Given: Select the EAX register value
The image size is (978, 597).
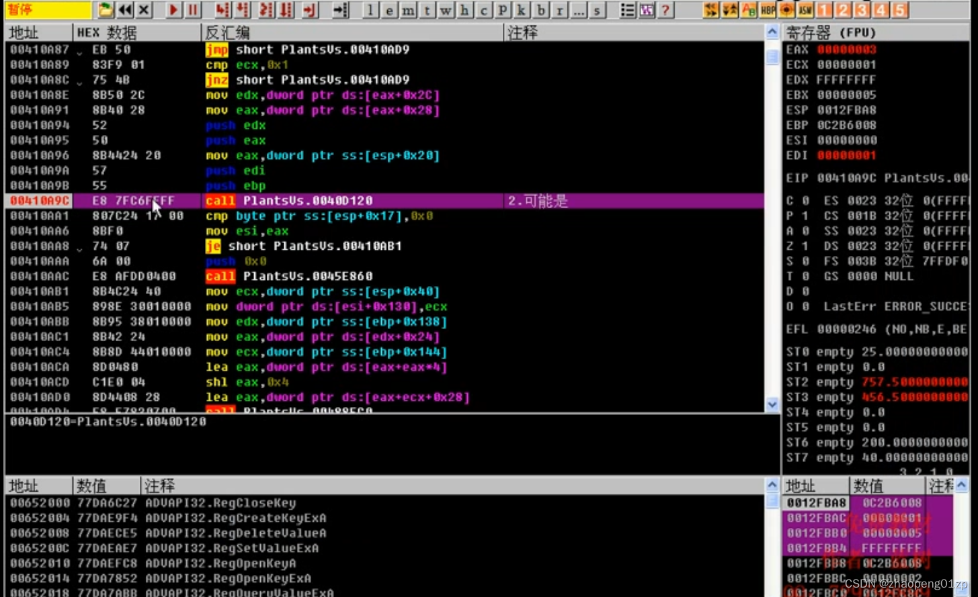Looking at the screenshot, I should pyautogui.click(x=846, y=50).
